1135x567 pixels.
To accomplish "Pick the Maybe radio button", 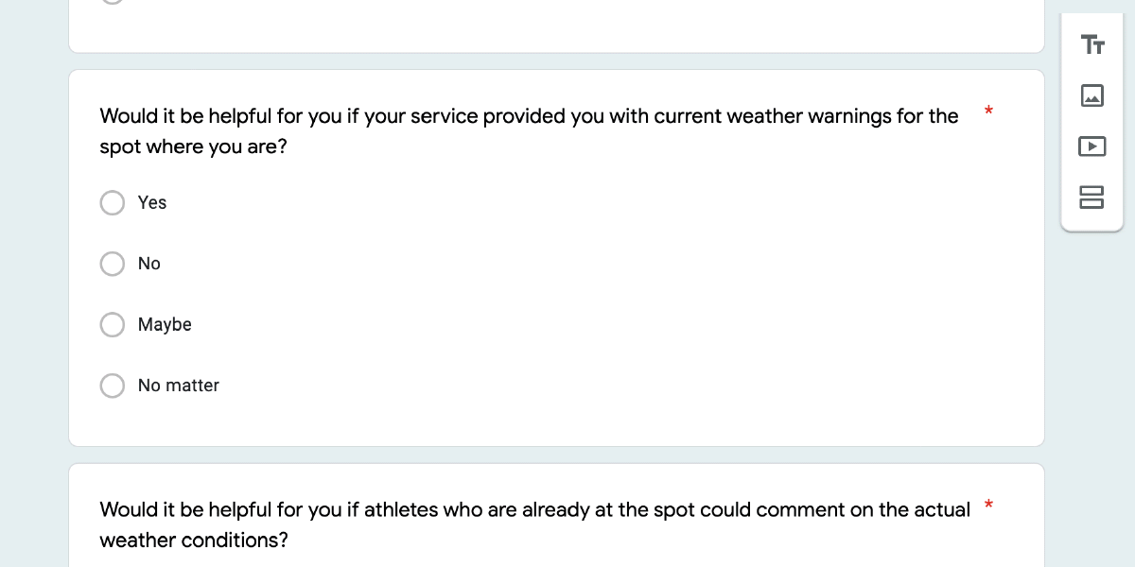I will (x=113, y=325).
